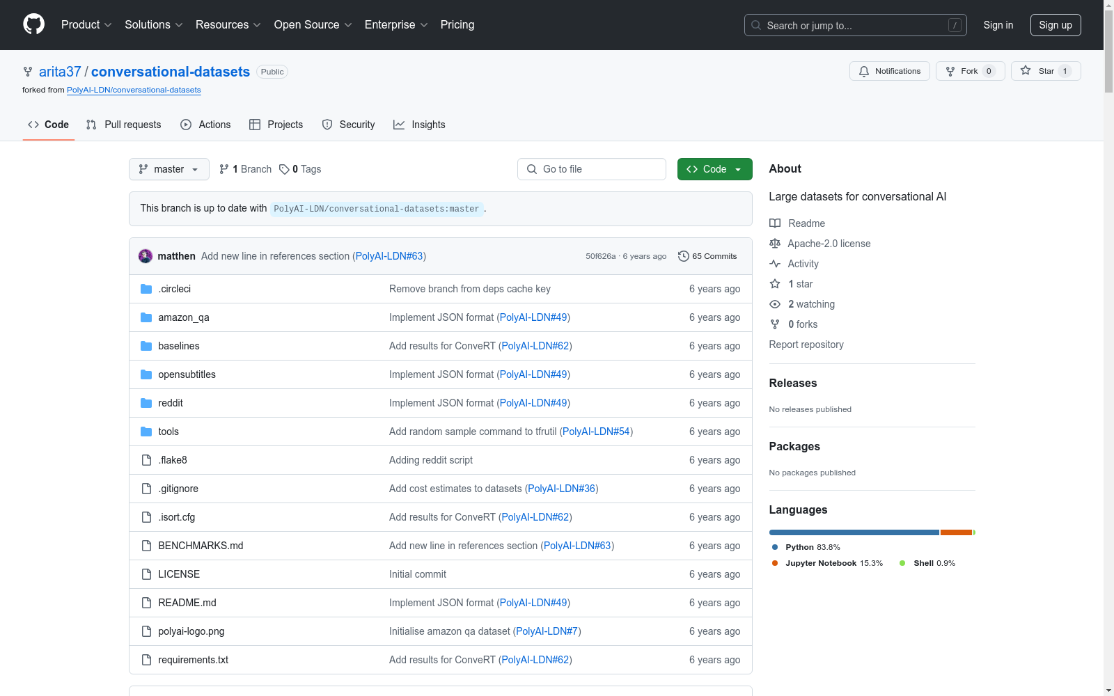Open the Jupyter Notebook 15.3% language link

tap(827, 563)
